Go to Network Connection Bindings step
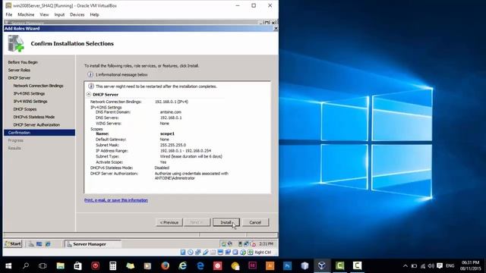Viewport: 486px width, 273px height. 38,86
